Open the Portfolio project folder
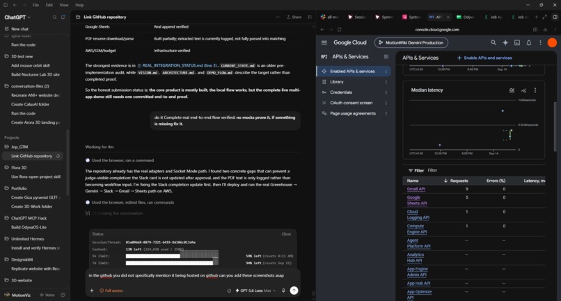 tap(19, 188)
